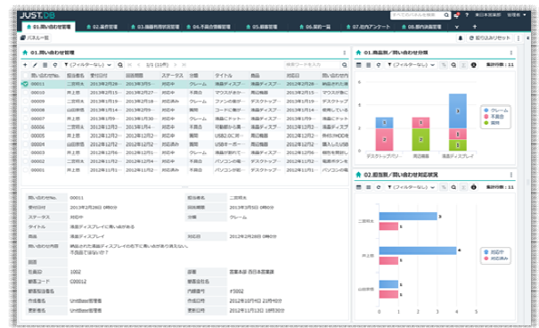
Task: Add a new record with the plus icon
Action: 25,65
